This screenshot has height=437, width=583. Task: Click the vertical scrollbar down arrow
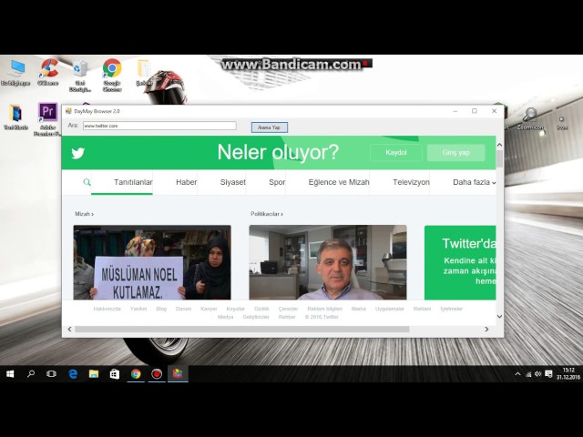coord(499,316)
